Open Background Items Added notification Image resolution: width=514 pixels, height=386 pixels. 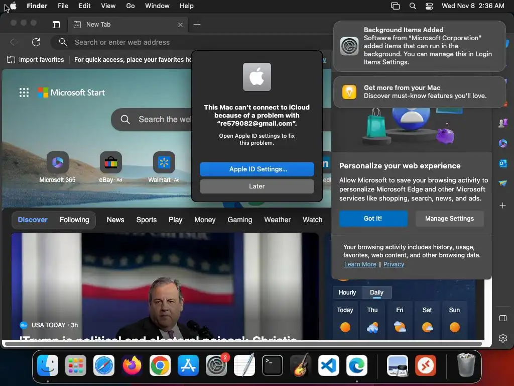click(x=419, y=46)
